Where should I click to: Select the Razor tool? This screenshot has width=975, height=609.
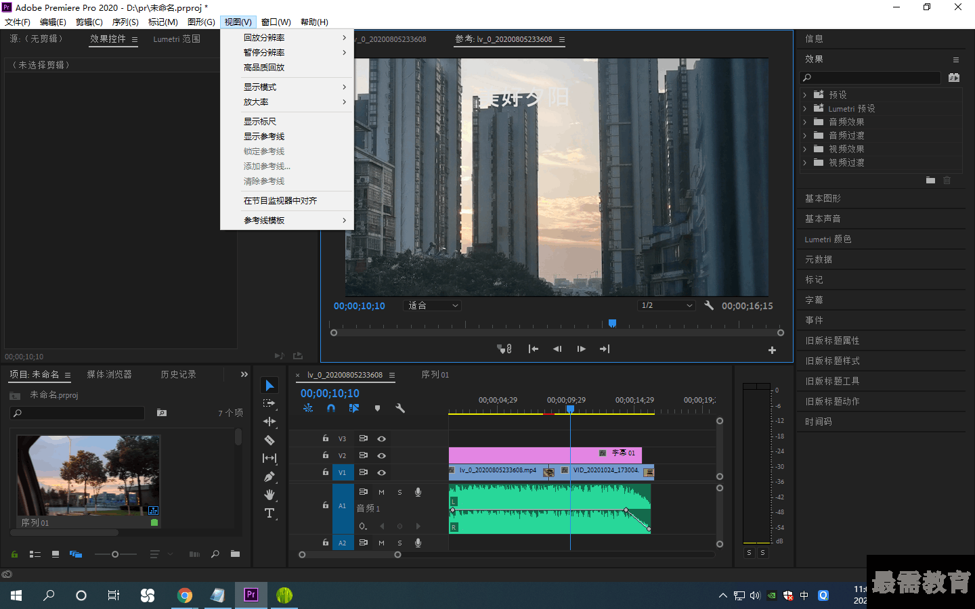269,440
